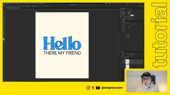Filter layers by type (T) icon
The image size is (170, 95).
click(130, 54)
